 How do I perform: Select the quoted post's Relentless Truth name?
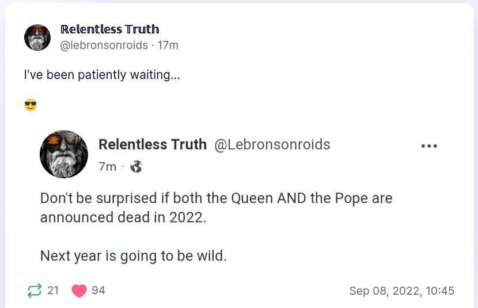[153, 144]
